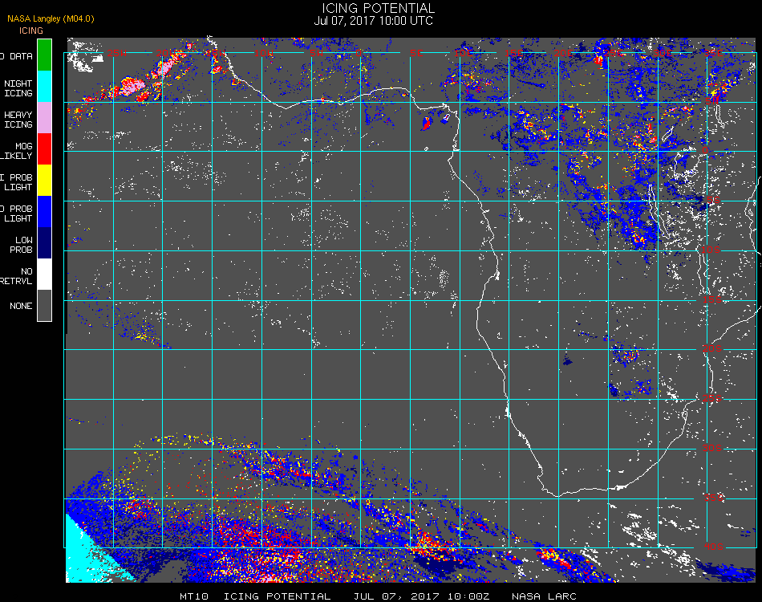Screen dimensions: 762x602
Task: Click the green No Data legend swatch
Action: [44, 55]
